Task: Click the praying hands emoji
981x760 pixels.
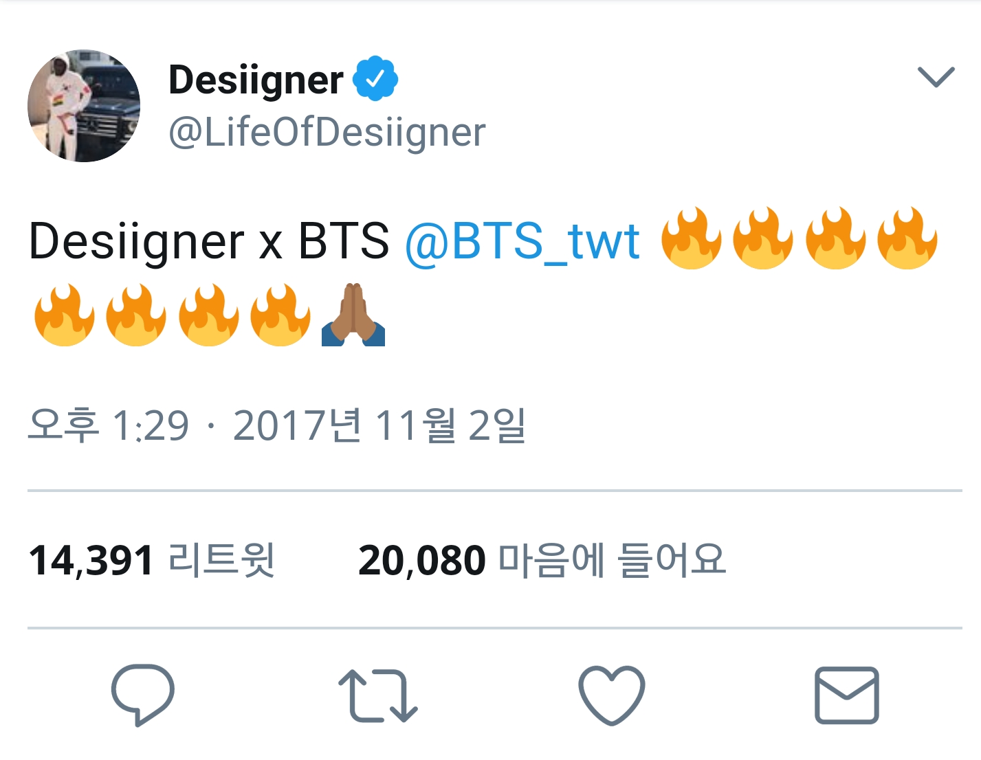Action: click(353, 315)
